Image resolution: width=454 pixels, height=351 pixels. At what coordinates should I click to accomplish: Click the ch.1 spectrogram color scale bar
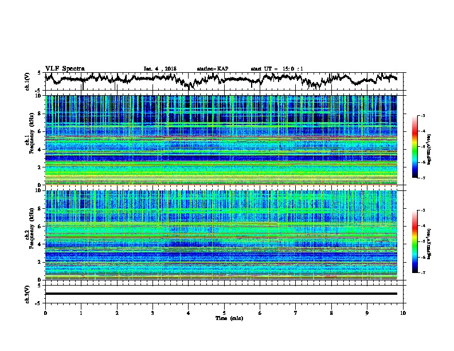pos(414,147)
